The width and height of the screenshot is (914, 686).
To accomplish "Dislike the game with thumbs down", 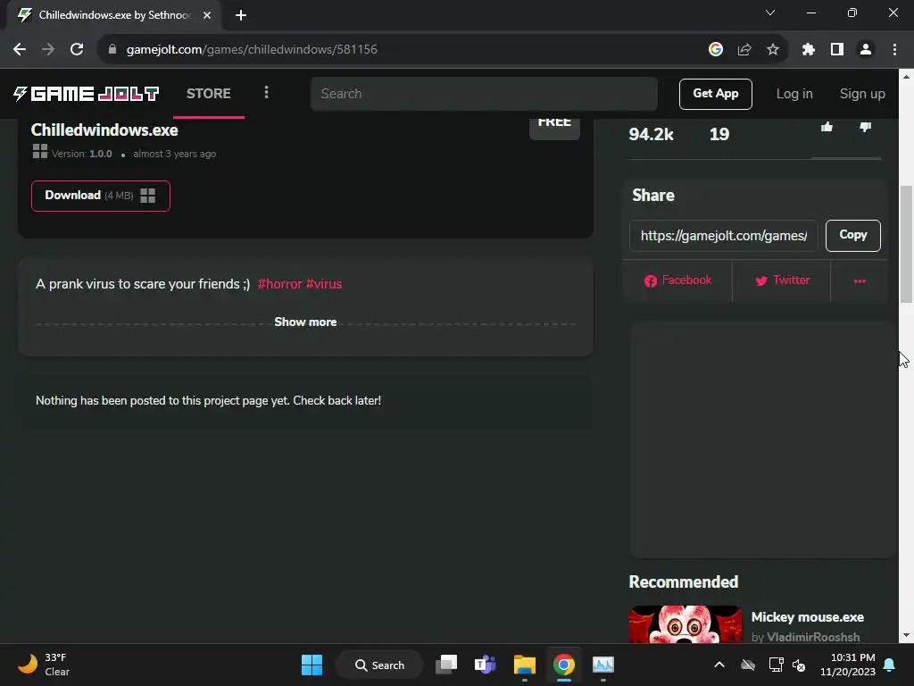I will (865, 127).
